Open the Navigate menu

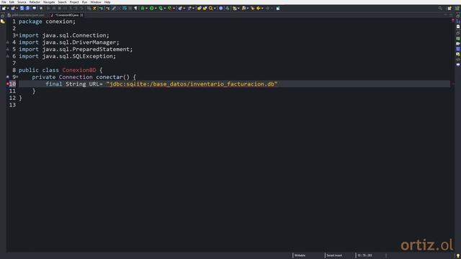point(49,2)
